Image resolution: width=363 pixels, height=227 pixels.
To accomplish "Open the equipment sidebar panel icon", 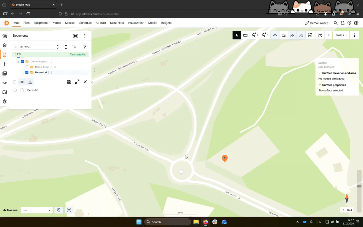I will [5, 36].
